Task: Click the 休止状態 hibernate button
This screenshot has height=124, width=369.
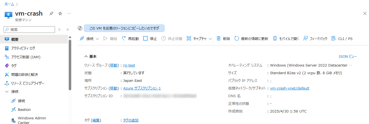Action: (x=172, y=39)
